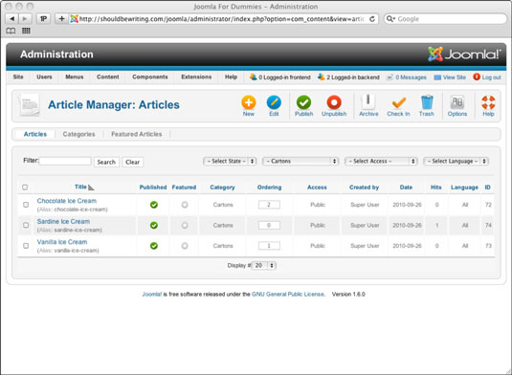Screen dimensions: 512x375
Task: Open the Sardine Ice Cream article link
Action: [x=63, y=221]
